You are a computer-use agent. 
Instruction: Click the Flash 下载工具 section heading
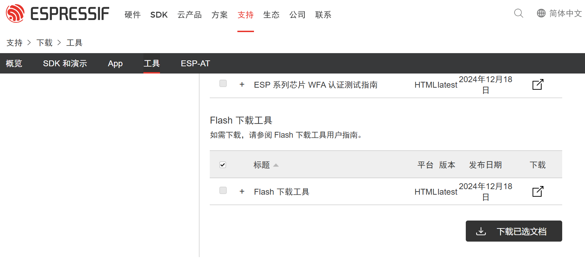click(241, 120)
